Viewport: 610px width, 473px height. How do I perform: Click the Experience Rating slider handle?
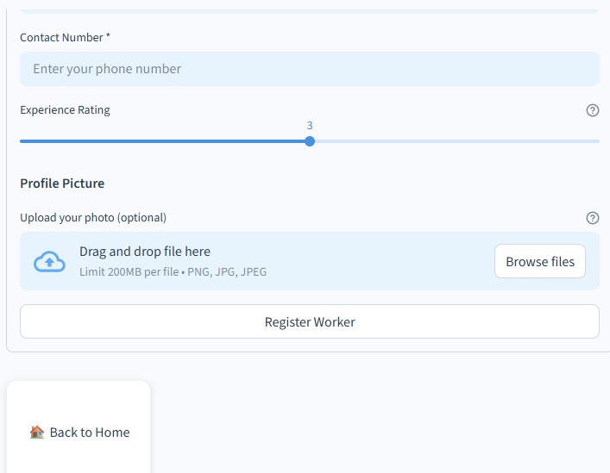[x=310, y=141]
